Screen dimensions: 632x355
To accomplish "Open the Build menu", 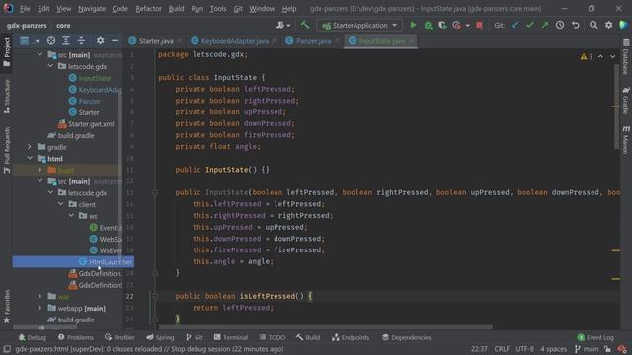I will click(176, 9).
